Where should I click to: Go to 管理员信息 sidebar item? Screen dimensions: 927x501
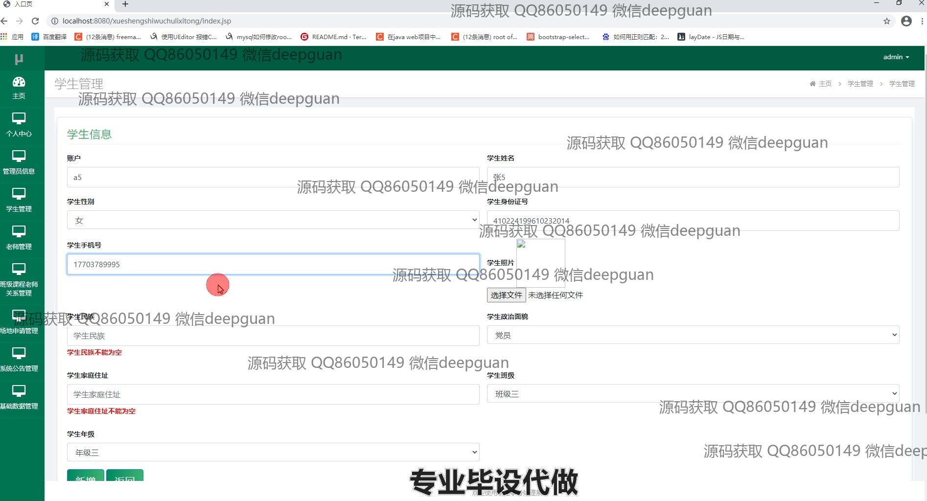[19, 162]
